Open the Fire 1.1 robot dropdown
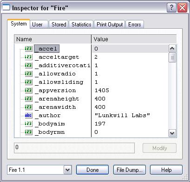Screen dimensions: 190x182 [x=68, y=170]
